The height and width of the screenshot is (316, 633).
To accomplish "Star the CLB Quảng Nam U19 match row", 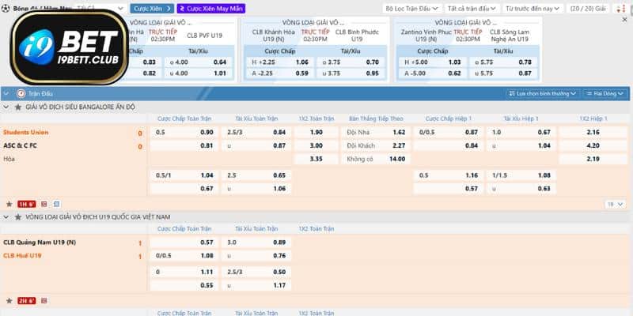I will [x=9, y=301].
